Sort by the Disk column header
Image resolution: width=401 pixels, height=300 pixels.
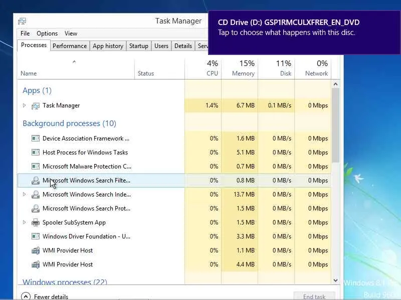click(276, 69)
